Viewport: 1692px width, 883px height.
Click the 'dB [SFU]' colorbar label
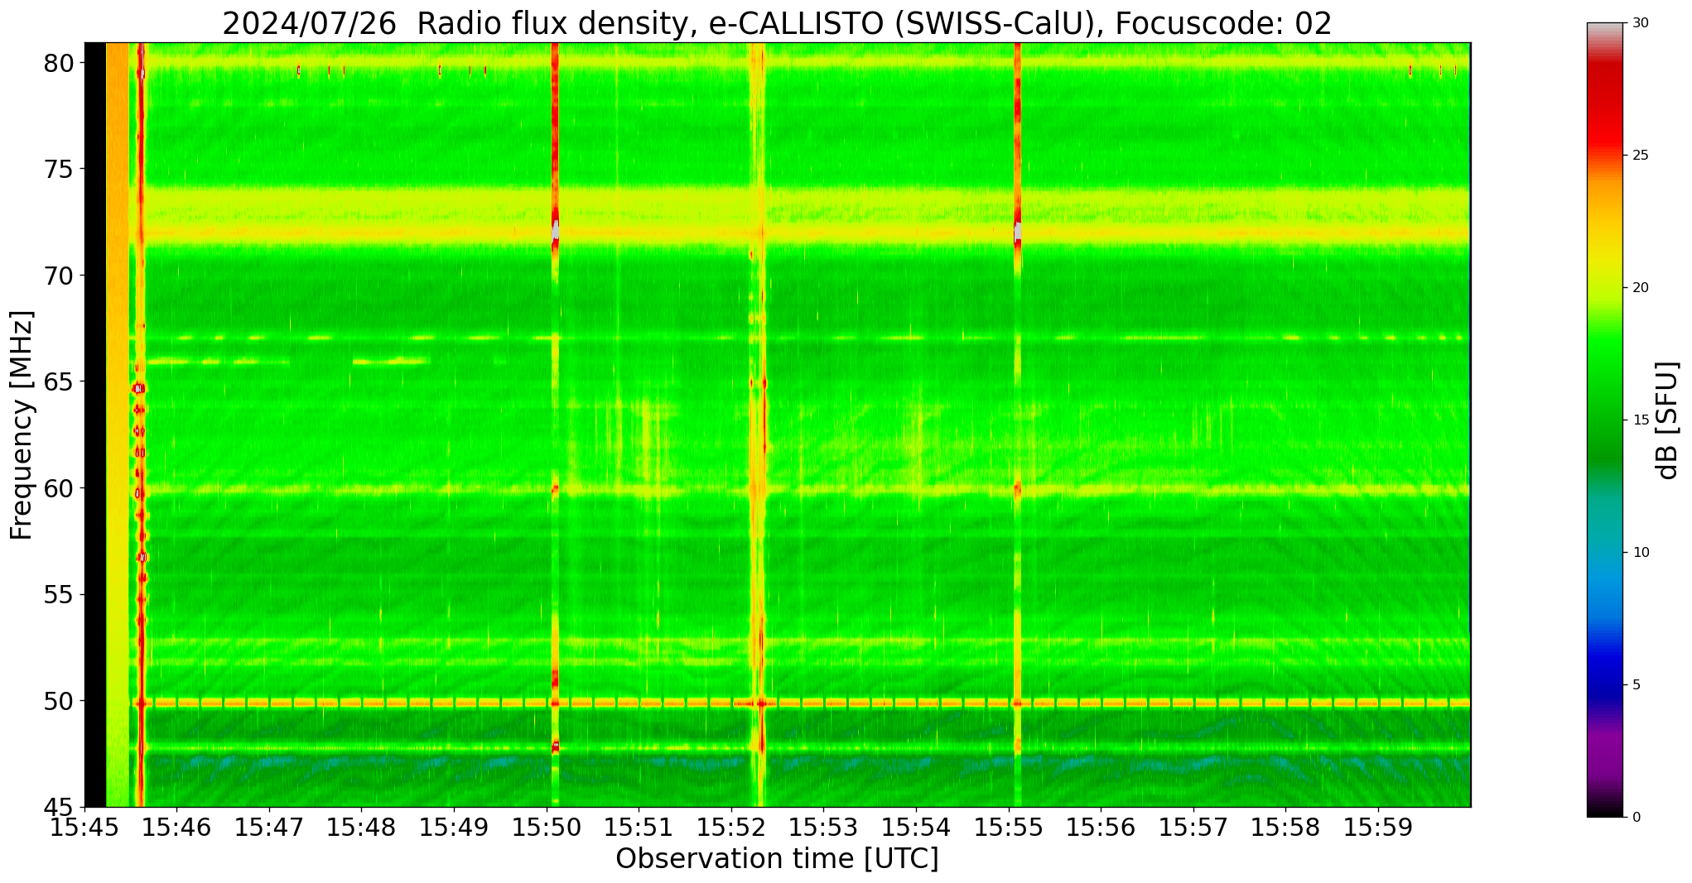[1667, 420]
